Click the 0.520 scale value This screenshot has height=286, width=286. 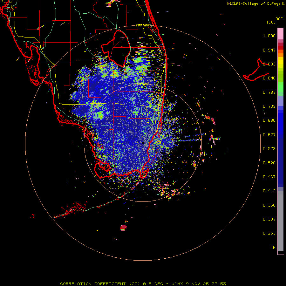[269, 163]
